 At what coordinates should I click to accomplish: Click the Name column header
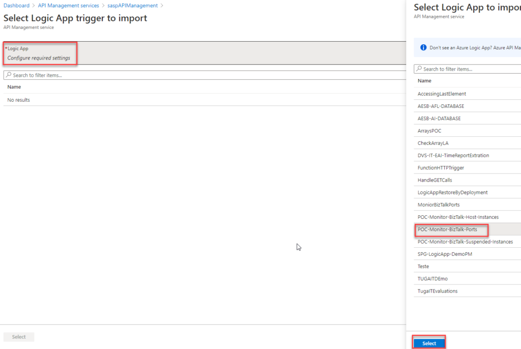click(x=424, y=81)
